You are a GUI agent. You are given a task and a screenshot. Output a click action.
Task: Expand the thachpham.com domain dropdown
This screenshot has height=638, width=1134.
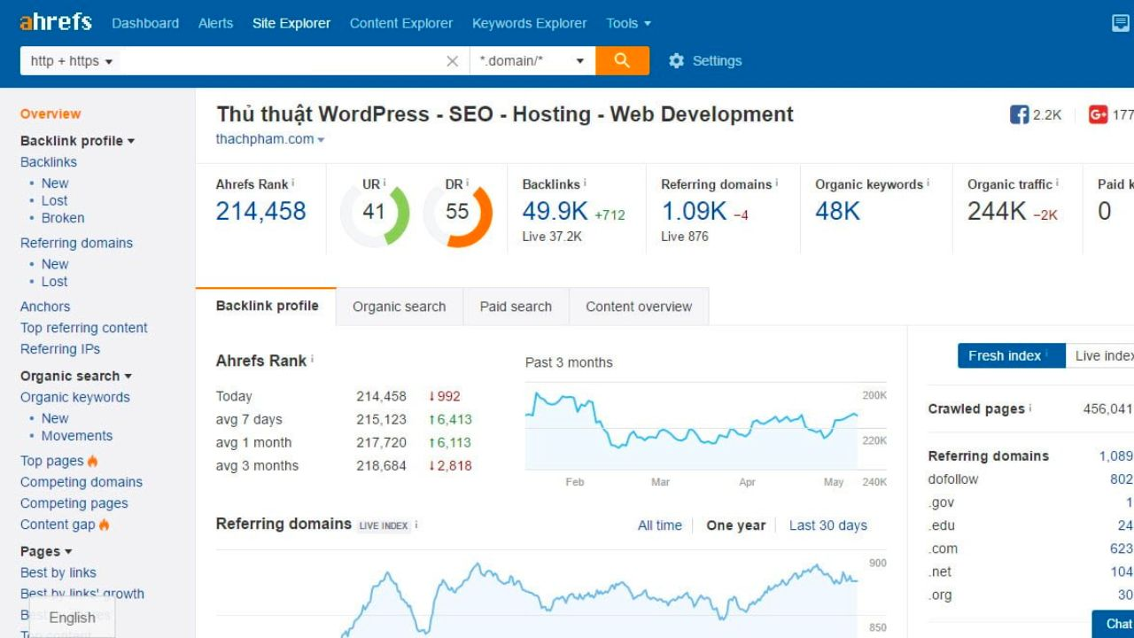coord(321,140)
